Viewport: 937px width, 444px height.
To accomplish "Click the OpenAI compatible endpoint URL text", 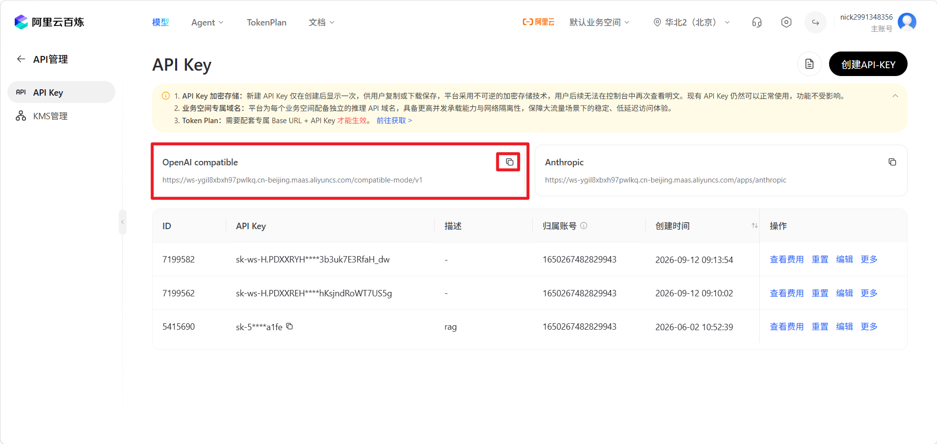I will point(292,180).
